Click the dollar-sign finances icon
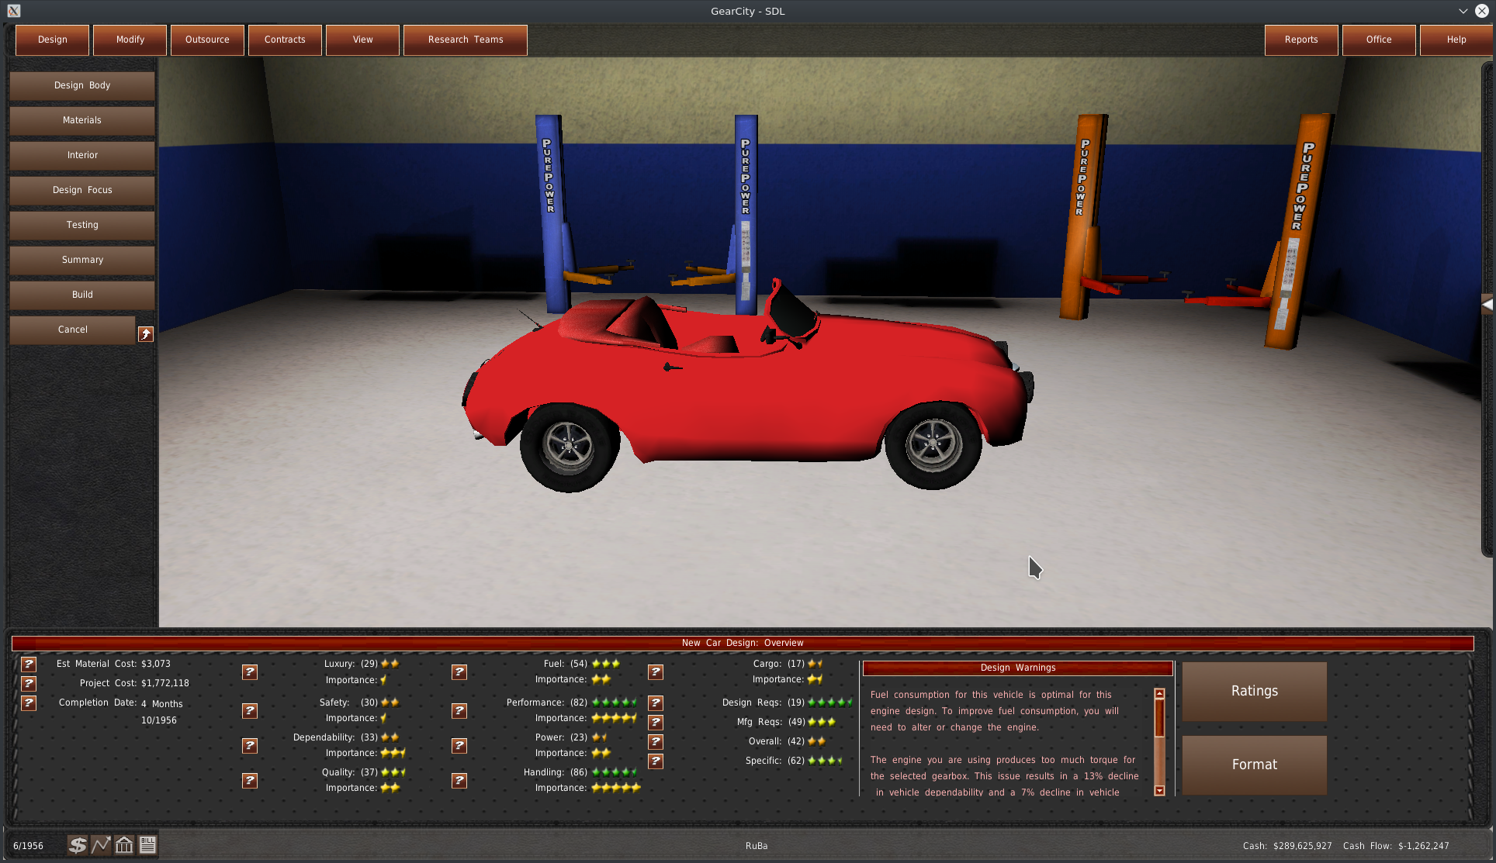1496x863 pixels. 77,845
